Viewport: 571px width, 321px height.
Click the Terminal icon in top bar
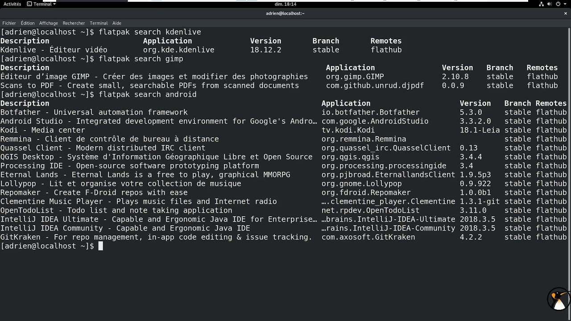29,4
